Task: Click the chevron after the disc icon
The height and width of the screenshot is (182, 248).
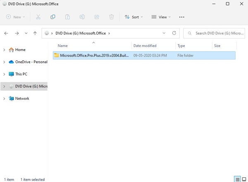Action: click(x=52, y=33)
